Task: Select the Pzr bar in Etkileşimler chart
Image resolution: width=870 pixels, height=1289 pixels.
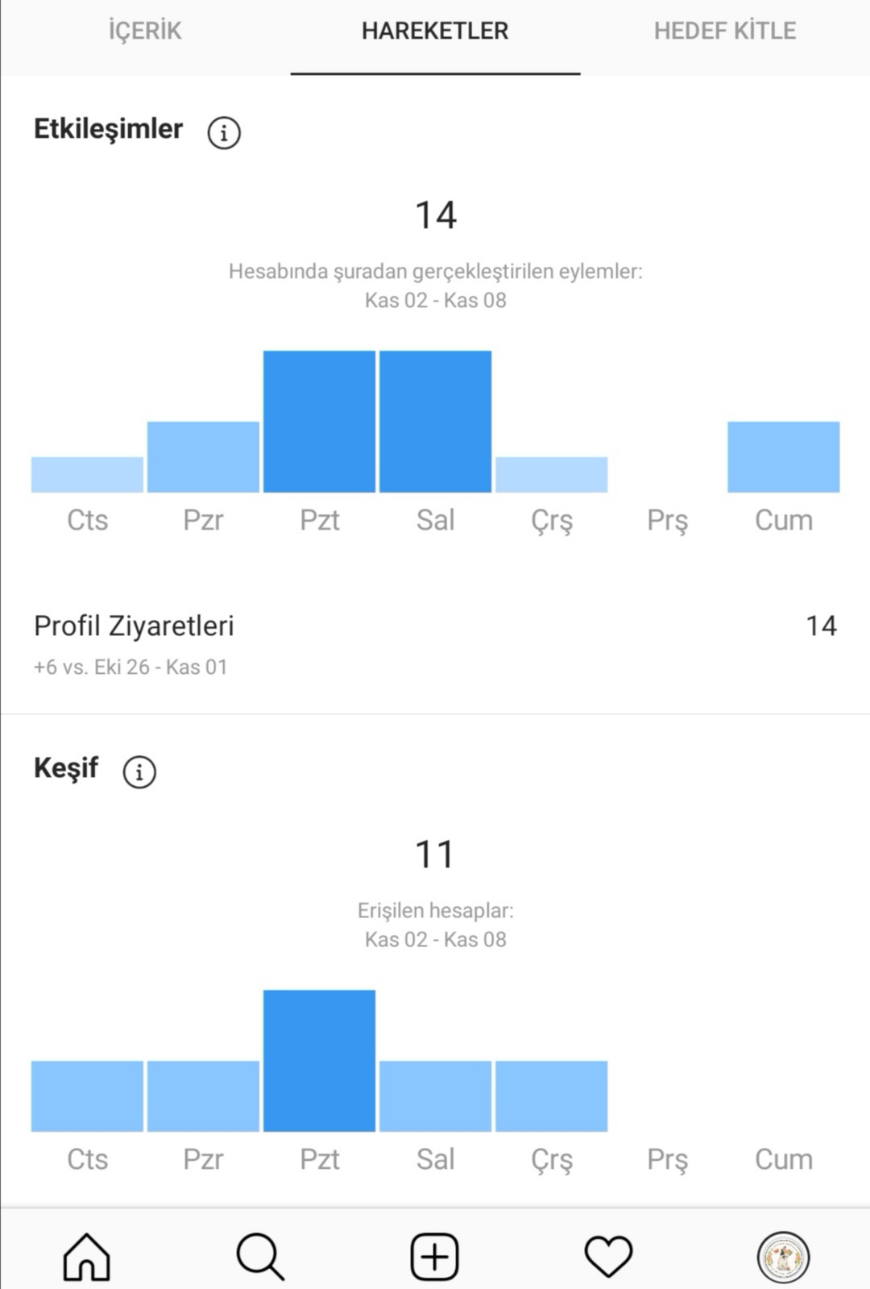Action: [203, 457]
